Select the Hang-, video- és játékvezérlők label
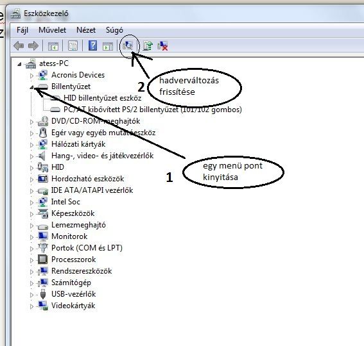Screen dimensions: 364x346 pyautogui.click(x=102, y=156)
